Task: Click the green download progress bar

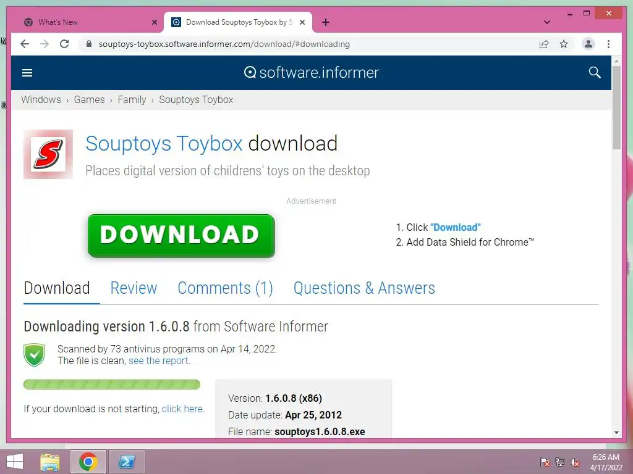Action: point(112,385)
